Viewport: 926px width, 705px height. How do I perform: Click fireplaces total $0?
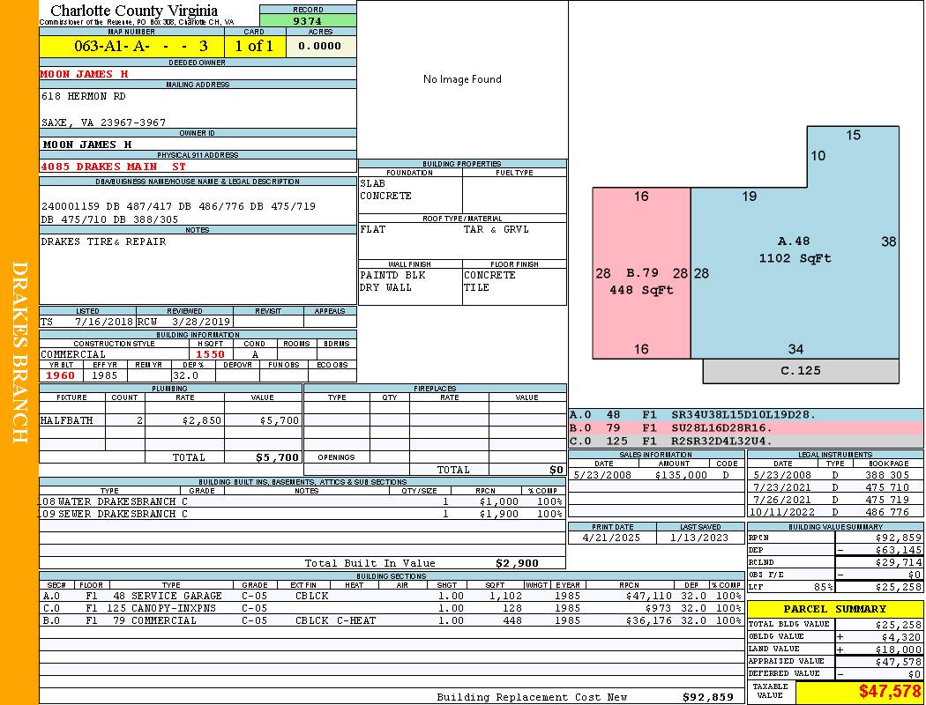coord(556,471)
